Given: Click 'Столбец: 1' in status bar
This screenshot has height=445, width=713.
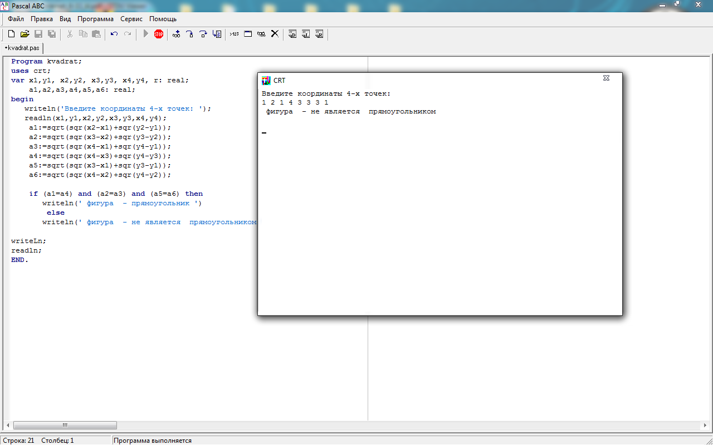Looking at the screenshot, I should (x=57, y=441).
